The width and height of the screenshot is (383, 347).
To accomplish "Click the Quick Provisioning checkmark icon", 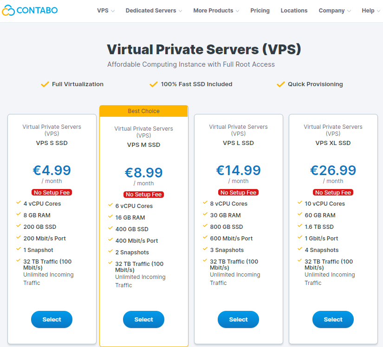I will pyautogui.click(x=280, y=84).
